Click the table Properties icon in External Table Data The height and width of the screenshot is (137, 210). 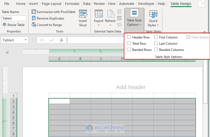[119, 12]
